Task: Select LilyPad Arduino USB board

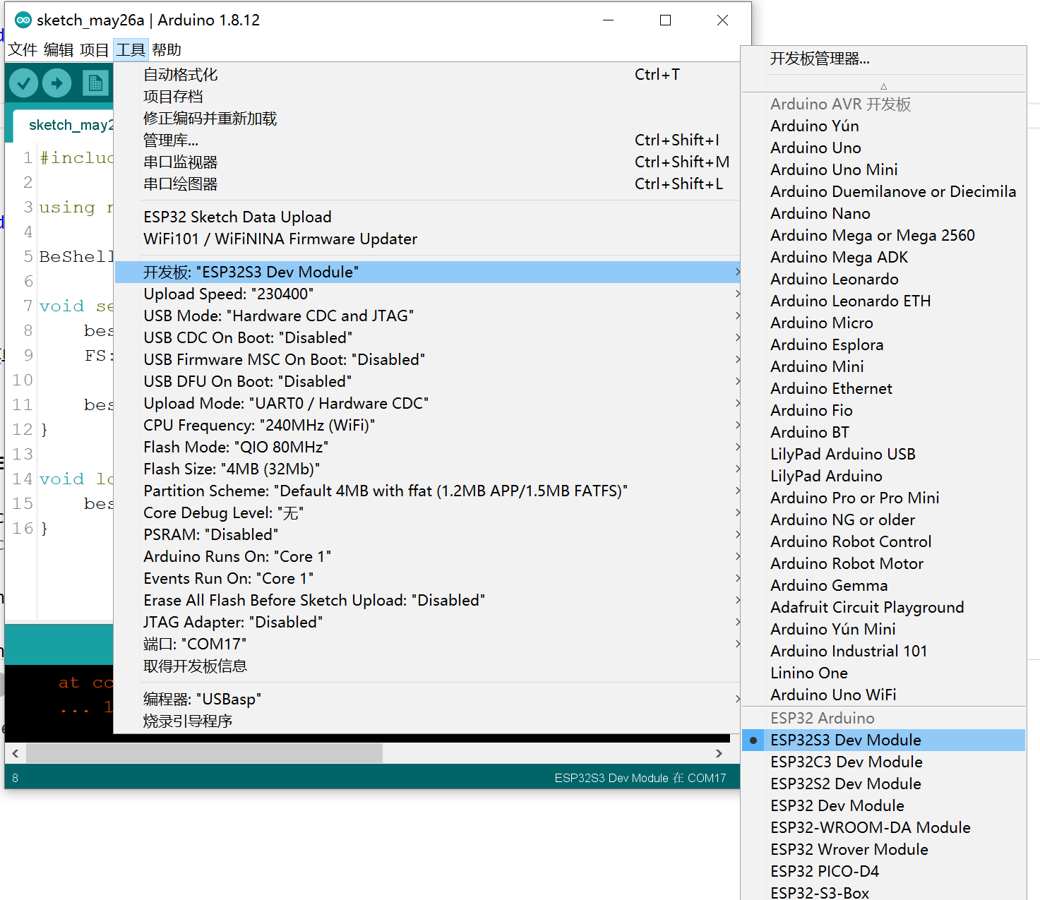Action: click(883, 455)
